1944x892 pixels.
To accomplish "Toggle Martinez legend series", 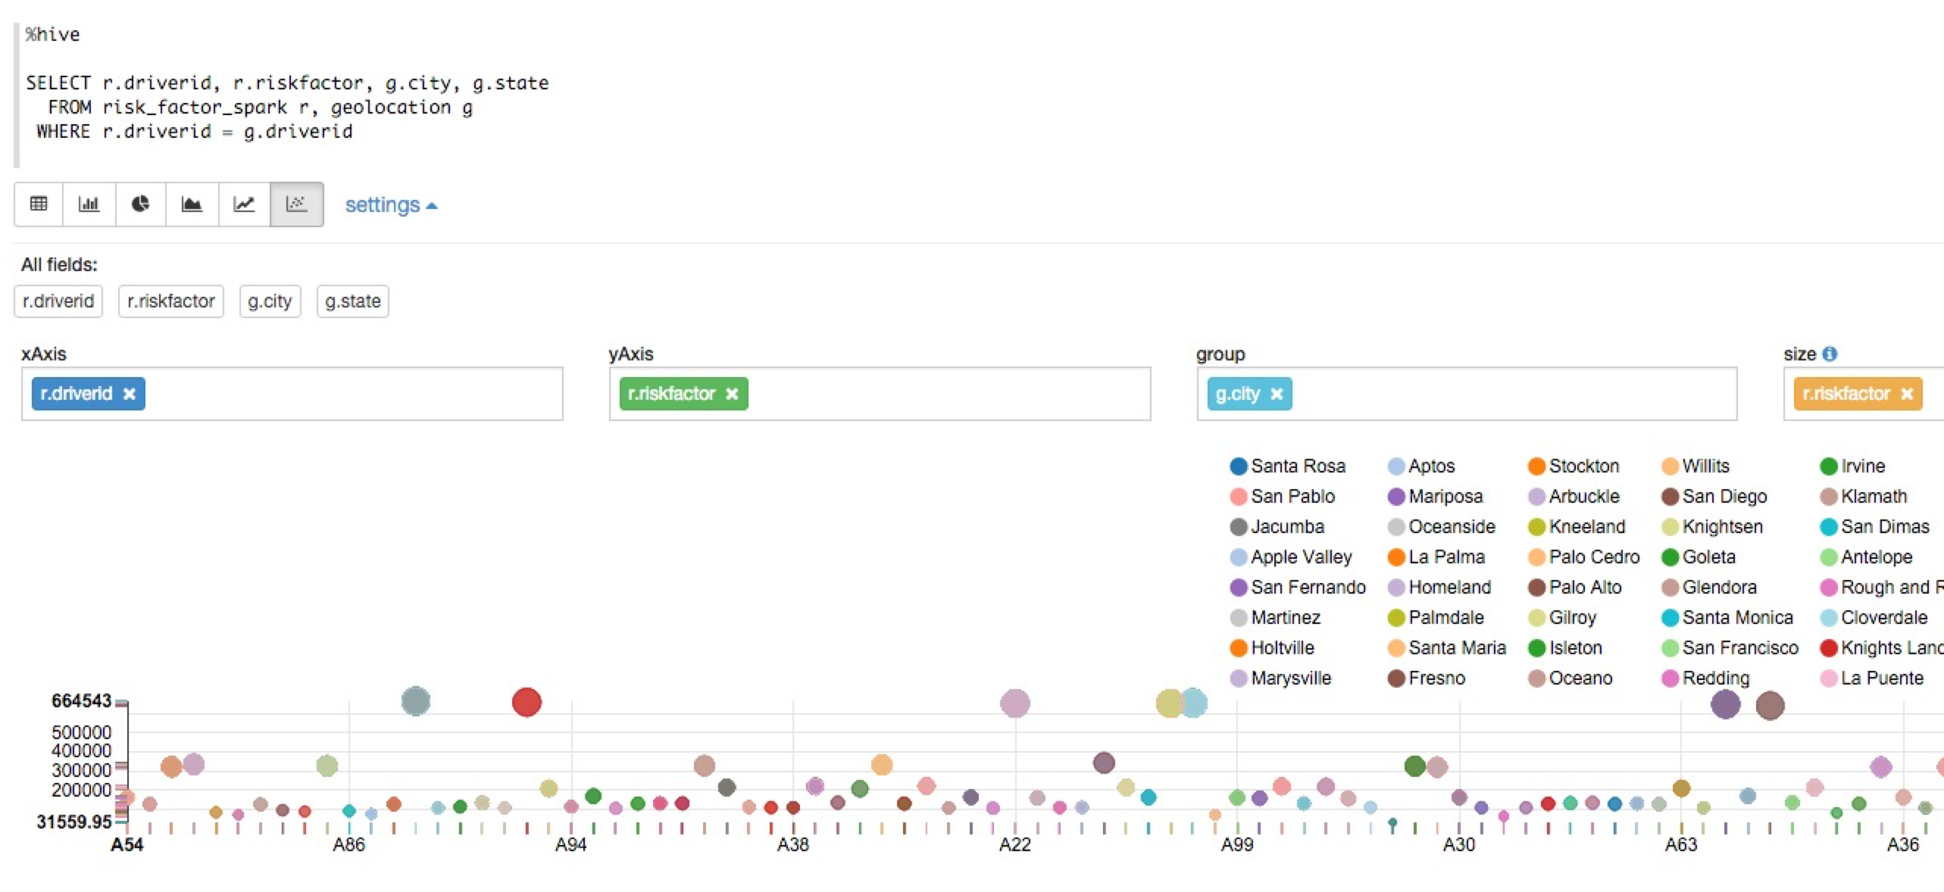I will click(x=1276, y=617).
